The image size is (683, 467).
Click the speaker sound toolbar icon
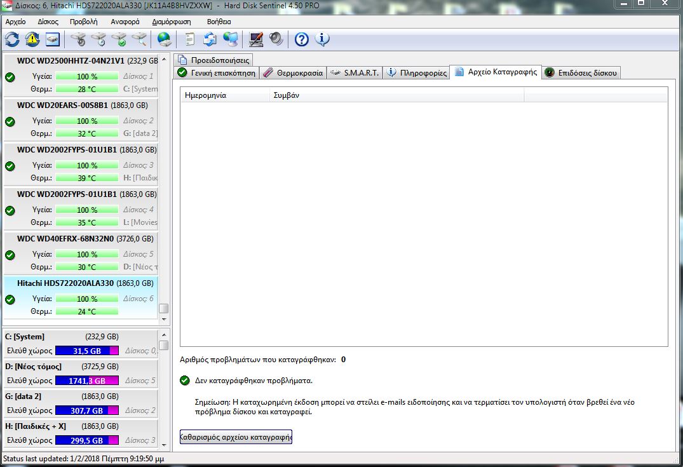pos(276,39)
